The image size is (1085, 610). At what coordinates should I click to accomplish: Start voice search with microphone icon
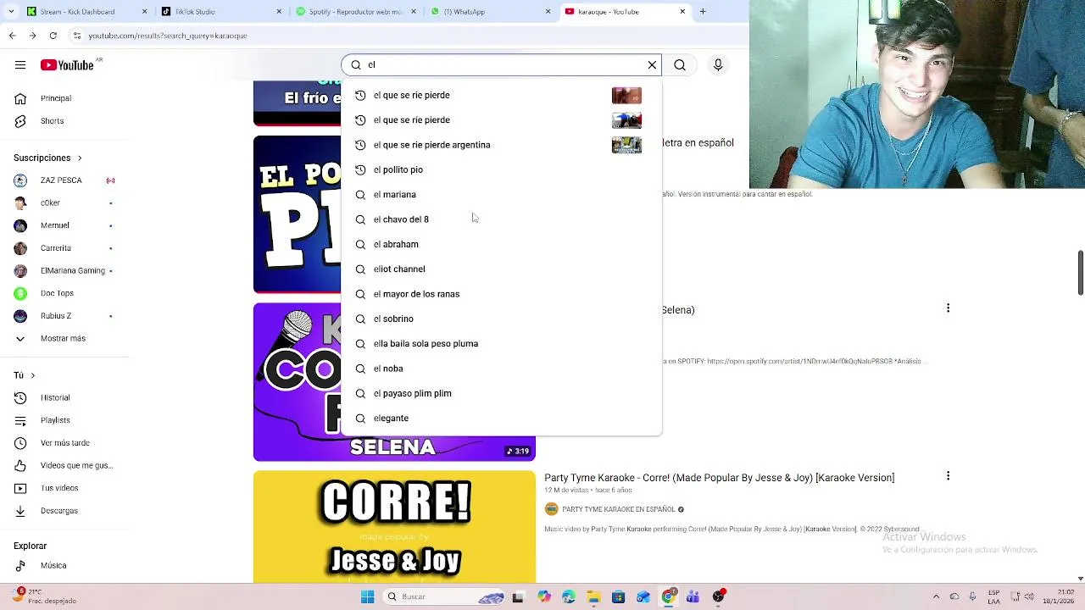[718, 65]
